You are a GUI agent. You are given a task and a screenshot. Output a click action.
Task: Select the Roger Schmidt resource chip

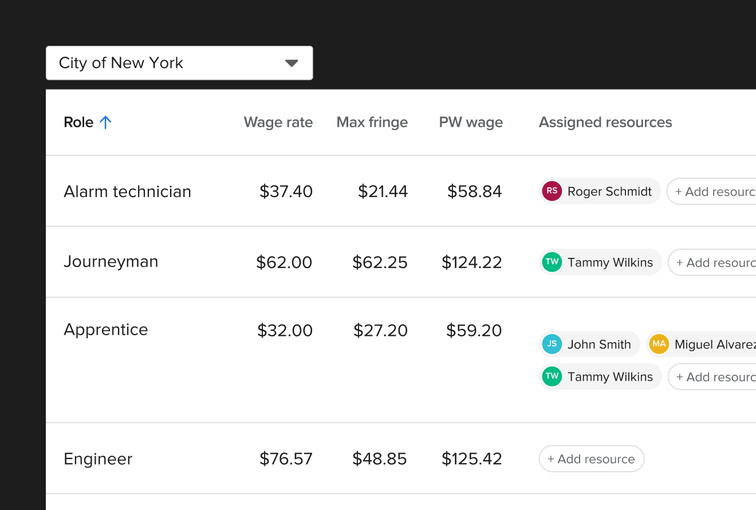pyautogui.click(x=600, y=191)
